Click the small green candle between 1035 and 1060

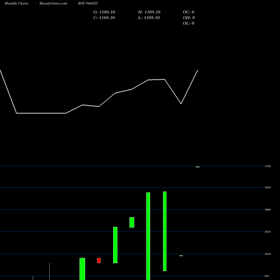tap(132, 222)
